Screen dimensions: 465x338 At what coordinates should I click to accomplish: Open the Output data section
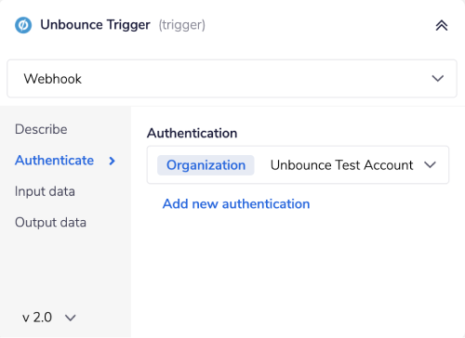tap(50, 222)
